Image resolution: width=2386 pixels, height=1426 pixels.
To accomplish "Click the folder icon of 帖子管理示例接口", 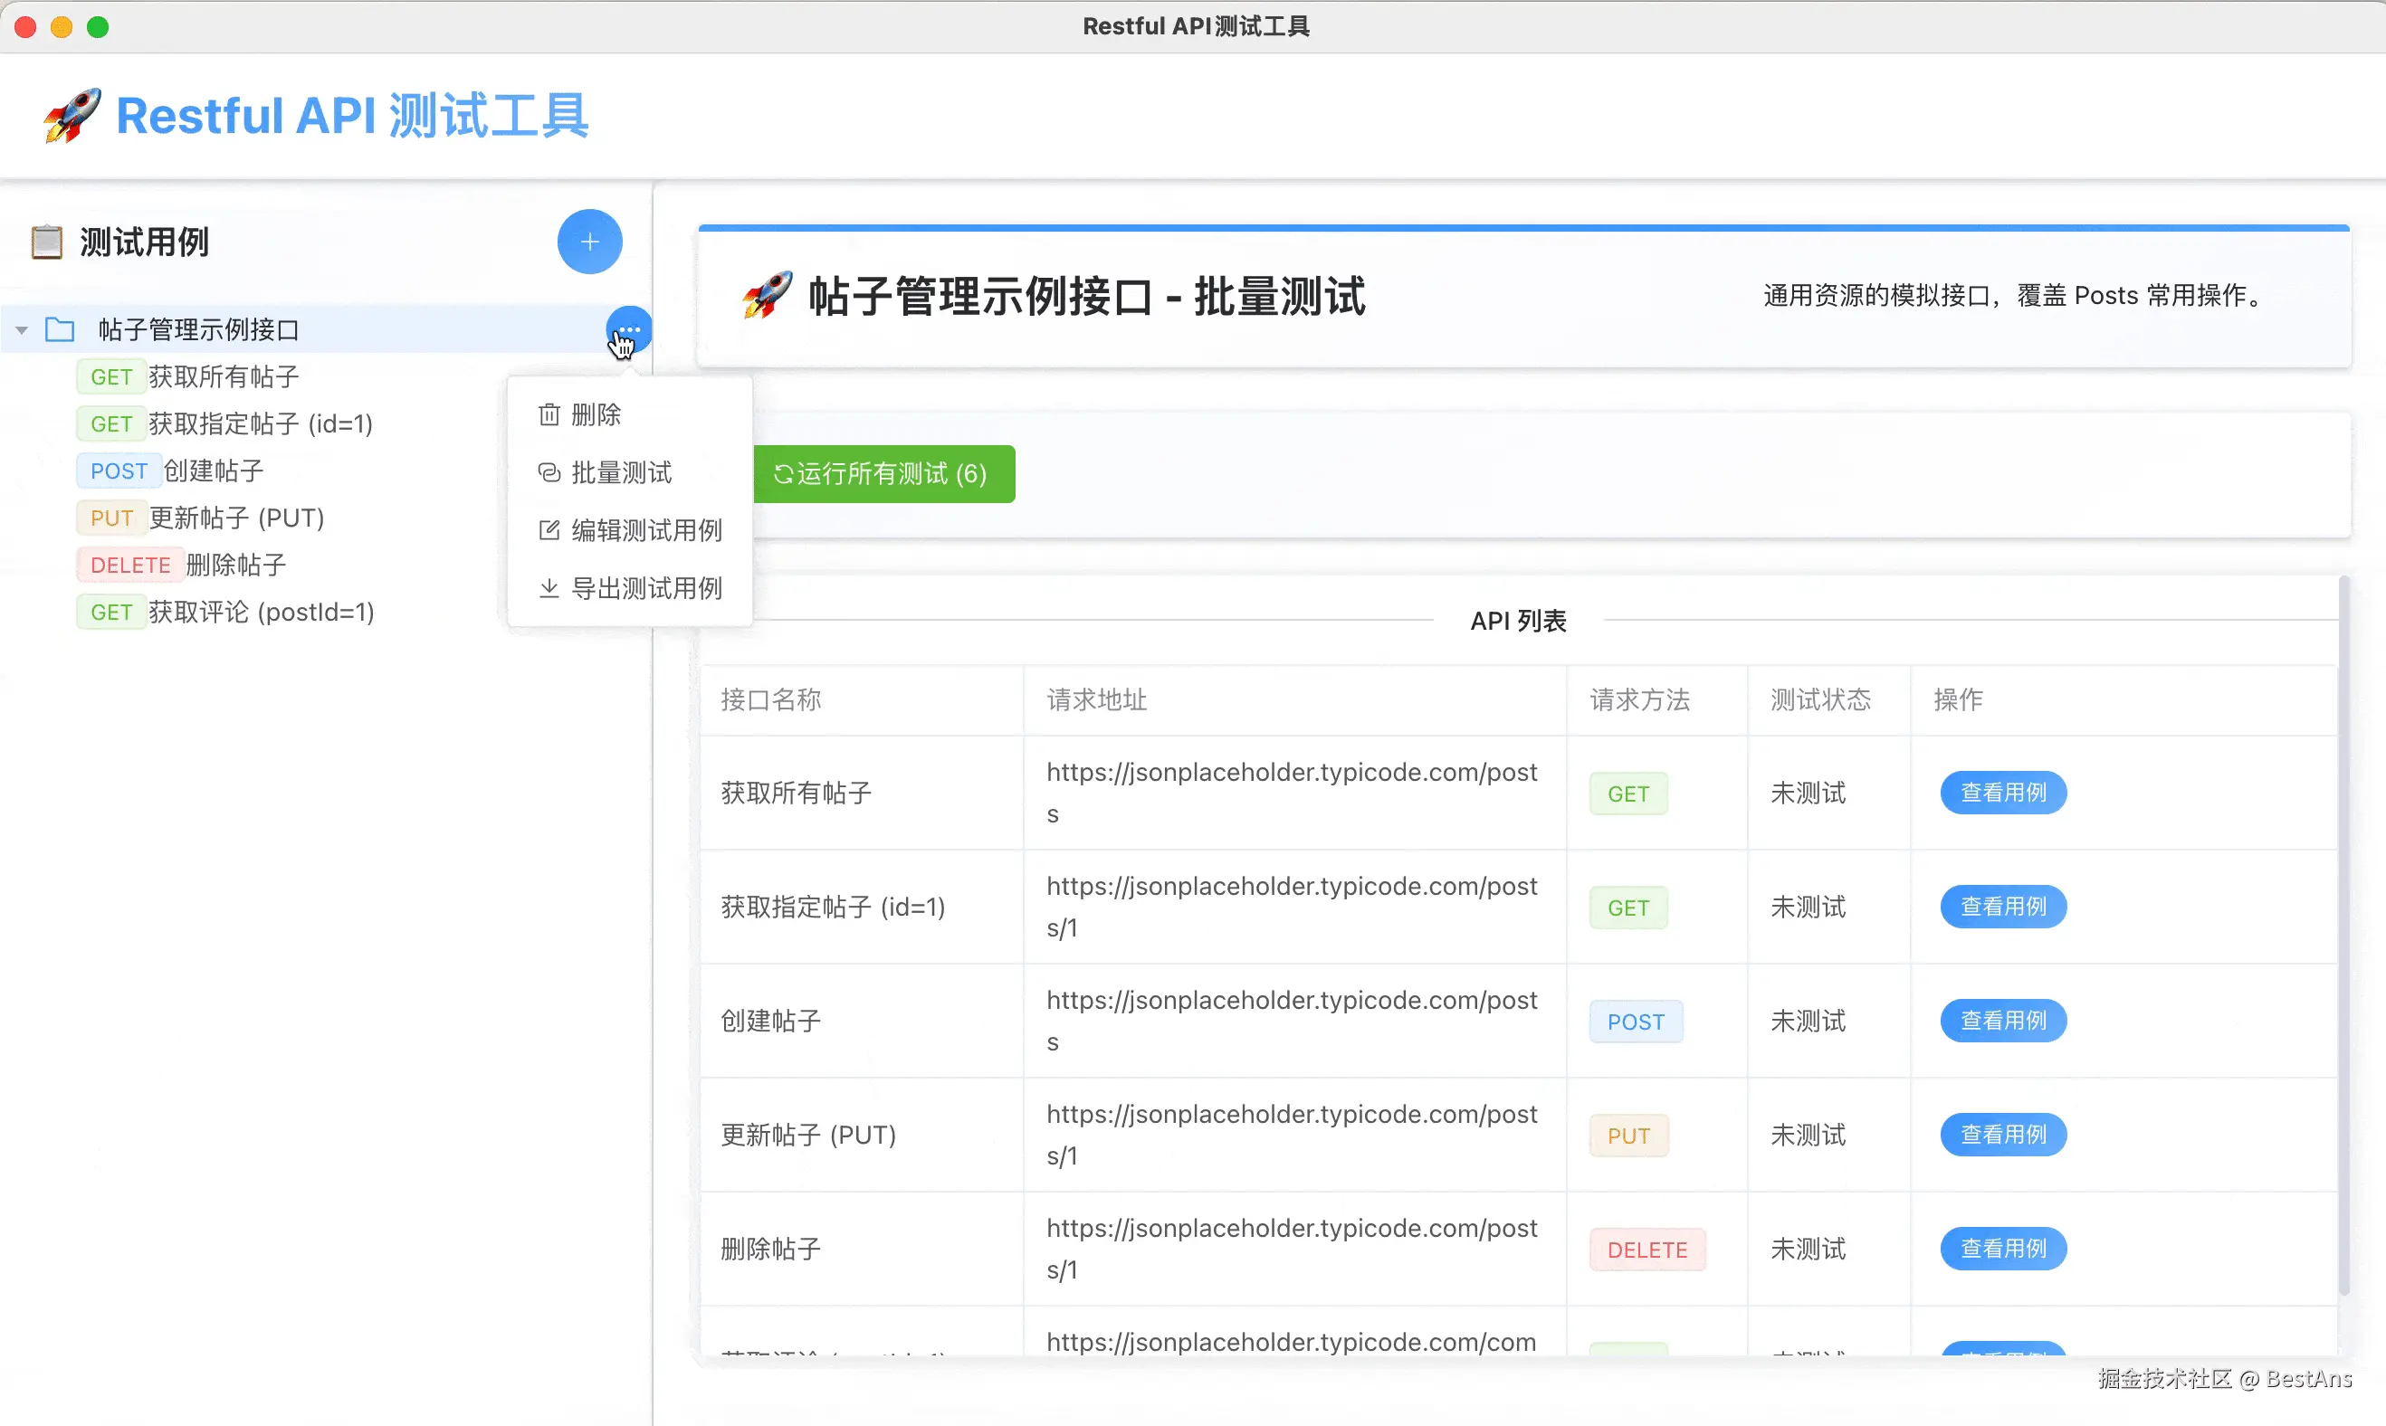I will pyautogui.click(x=60, y=329).
